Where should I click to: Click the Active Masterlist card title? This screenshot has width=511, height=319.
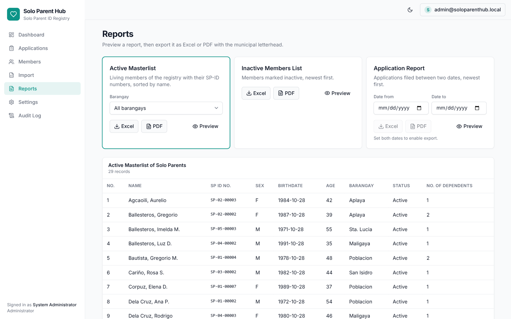pyautogui.click(x=133, y=68)
